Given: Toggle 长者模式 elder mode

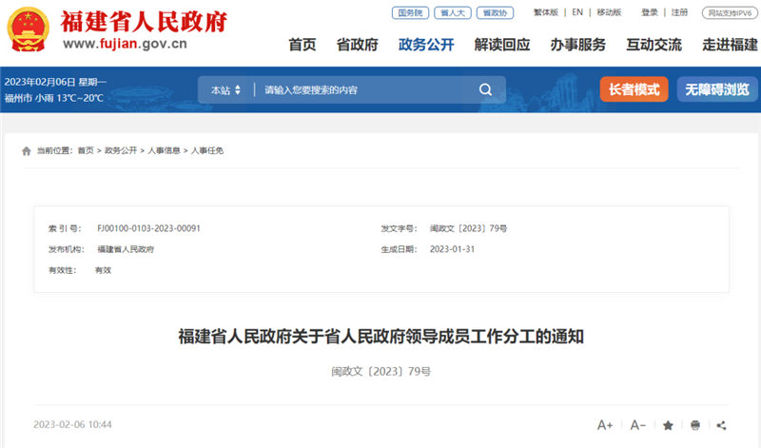Looking at the screenshot, I should coord(634,89).
